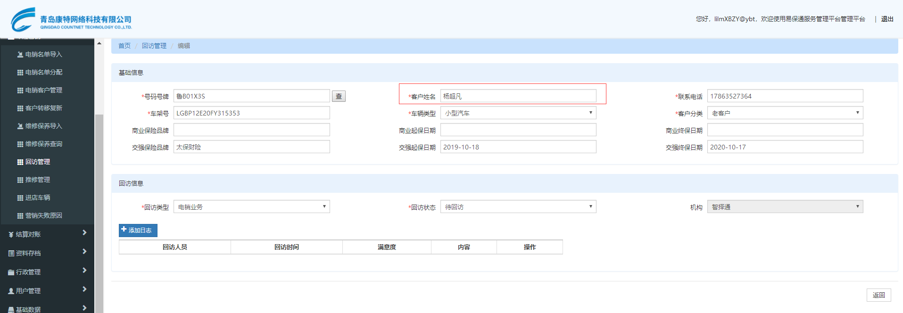
Task: Expand the 行政管理 menu chevron
Action: click(x=84, y=270)
